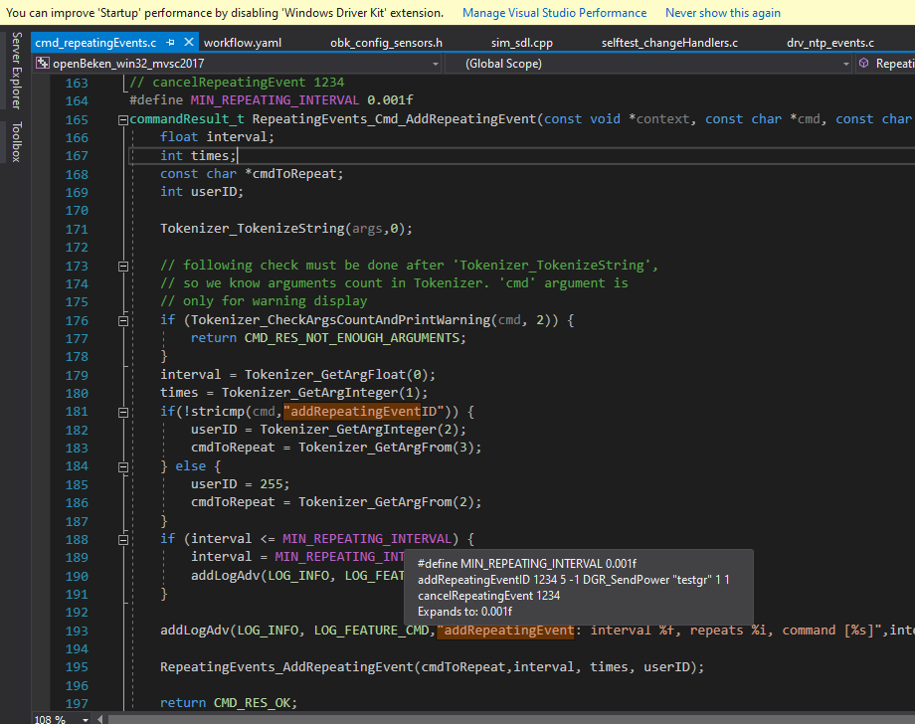Viewport: 915px width, 724px height.
Task: Click Manage Visual Studio Performance link
Action: point(554,12)
